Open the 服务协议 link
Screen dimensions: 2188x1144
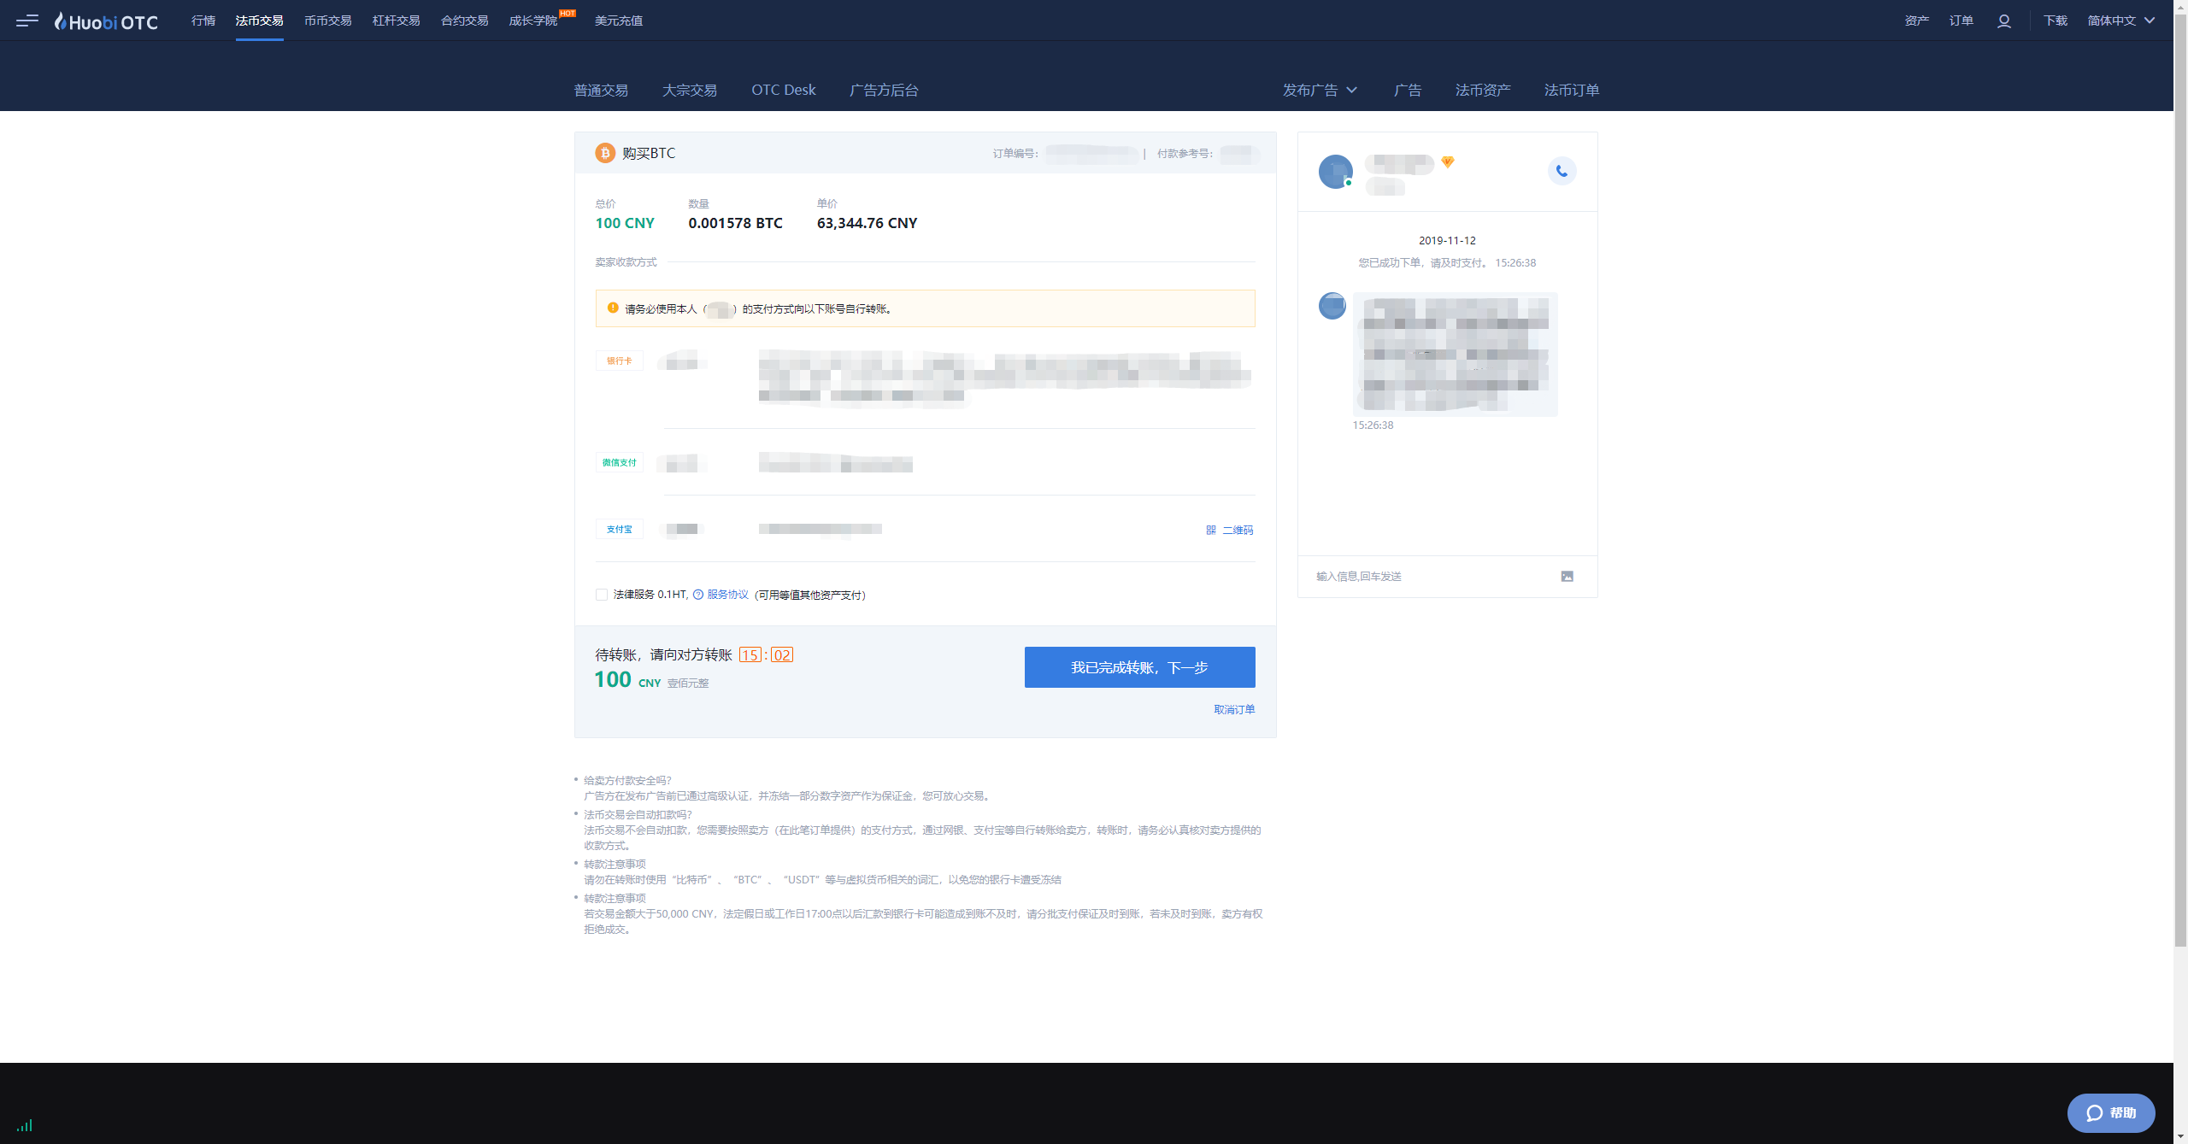(x=727, y=595)
